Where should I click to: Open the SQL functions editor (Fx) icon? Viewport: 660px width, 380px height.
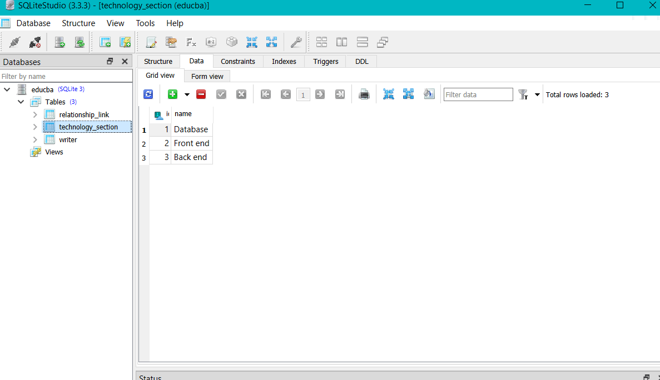coord(191,42)
